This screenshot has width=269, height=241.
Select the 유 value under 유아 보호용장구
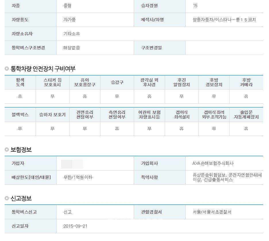pos(85,96)
